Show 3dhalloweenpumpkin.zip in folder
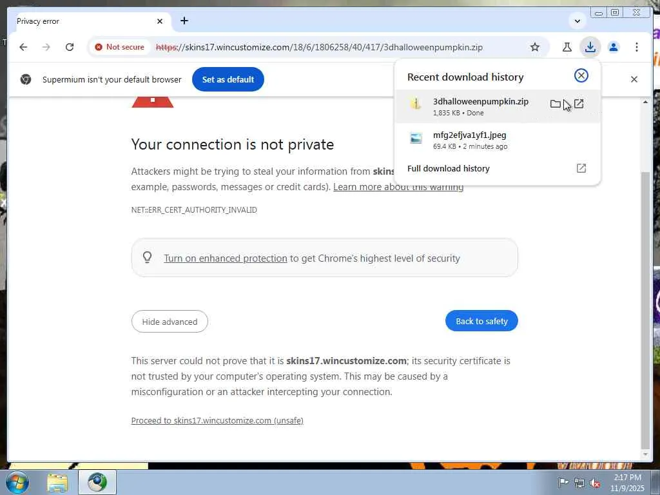Screen dimensions: 660x495 (555, 104)
